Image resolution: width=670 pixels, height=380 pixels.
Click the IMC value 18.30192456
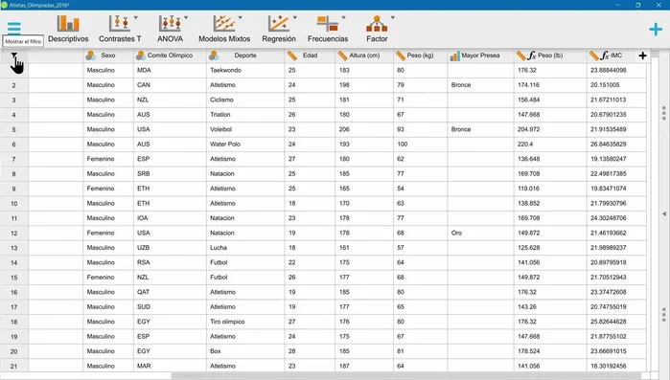[616, 366]
